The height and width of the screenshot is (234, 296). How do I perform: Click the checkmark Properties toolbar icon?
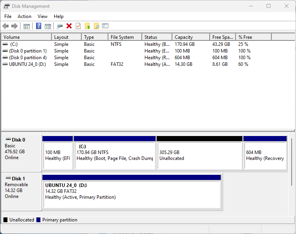click(x=78, y=26)
